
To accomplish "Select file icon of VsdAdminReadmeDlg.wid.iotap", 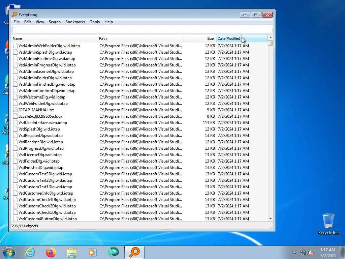I will 15,59.
